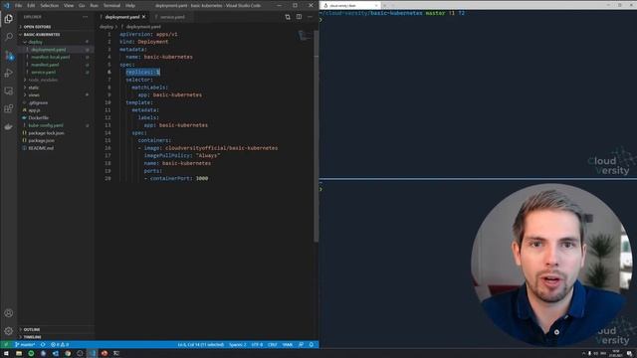
Task: Open the editor more actions ellipsis
Action: click(x=310, y=17)
